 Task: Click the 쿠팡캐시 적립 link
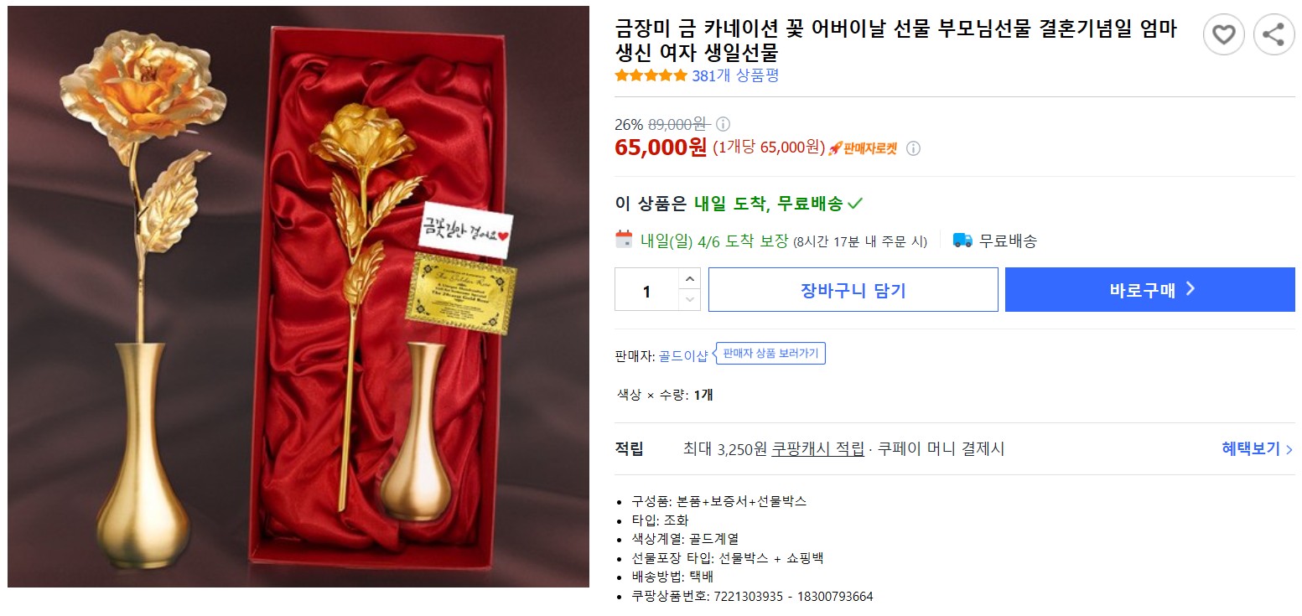tap(817, 449)
